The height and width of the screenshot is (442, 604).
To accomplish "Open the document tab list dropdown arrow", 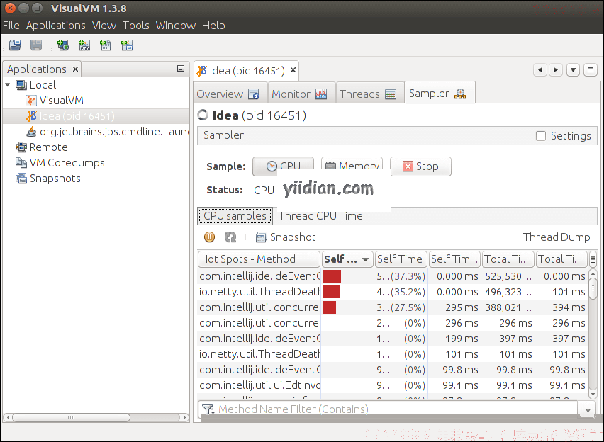I will [x=574, y=70].
